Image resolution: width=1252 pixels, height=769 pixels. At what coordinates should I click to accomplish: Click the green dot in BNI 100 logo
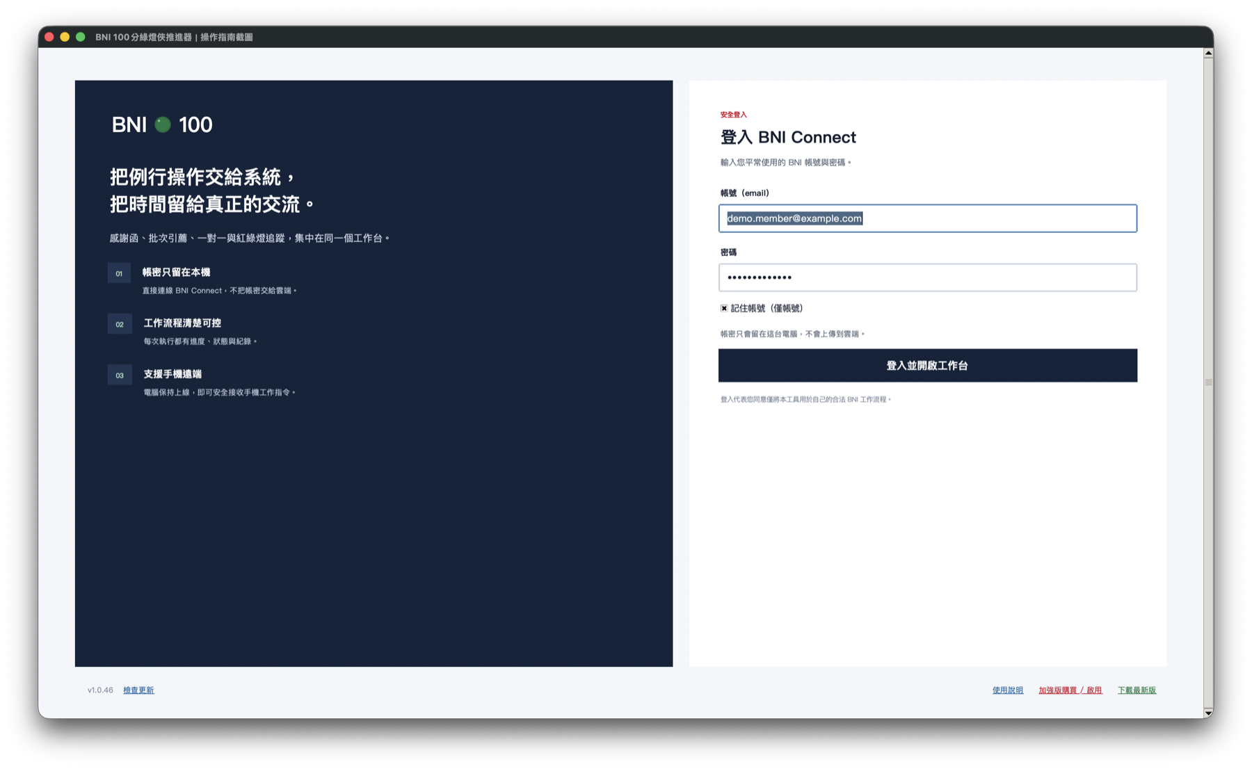pyautogui.click(x=163, y=124)
